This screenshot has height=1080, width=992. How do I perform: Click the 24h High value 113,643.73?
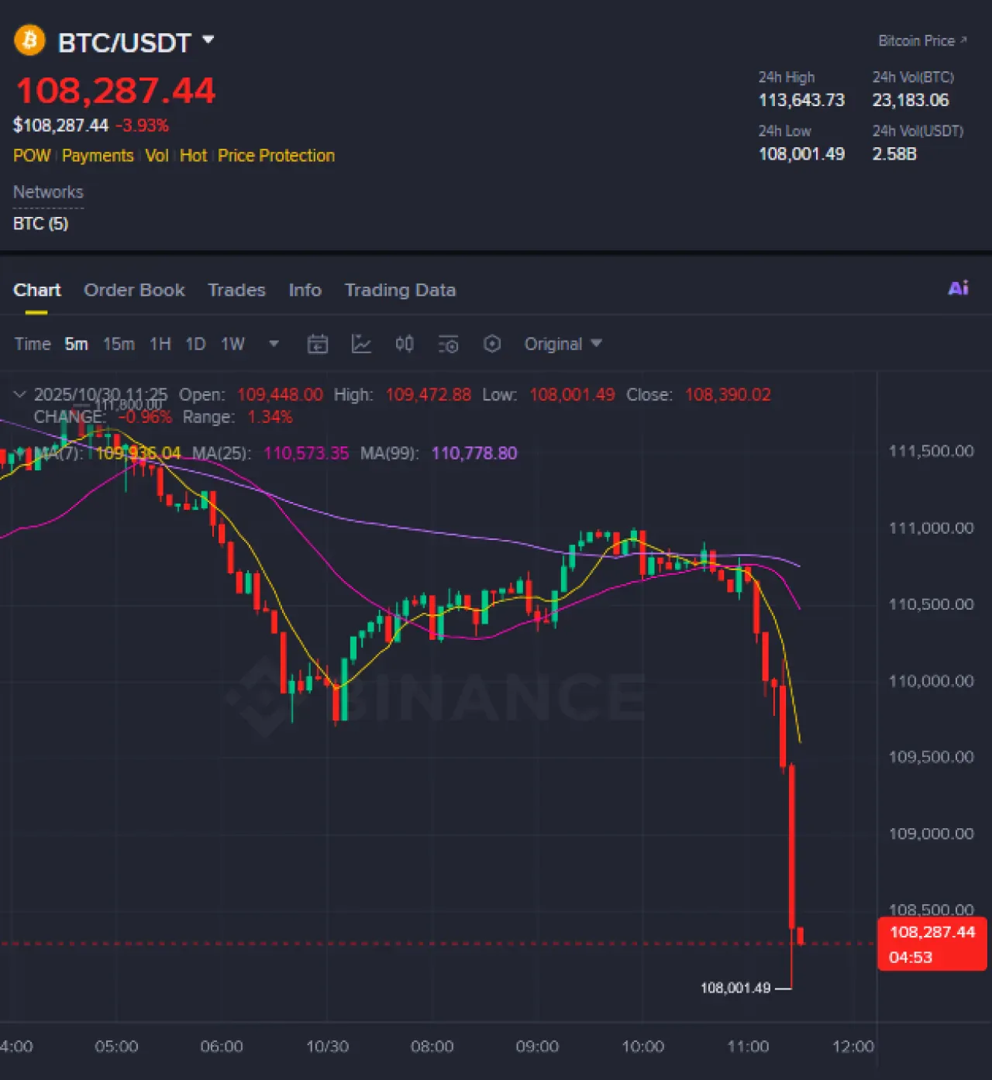click(x=801, y=101)
